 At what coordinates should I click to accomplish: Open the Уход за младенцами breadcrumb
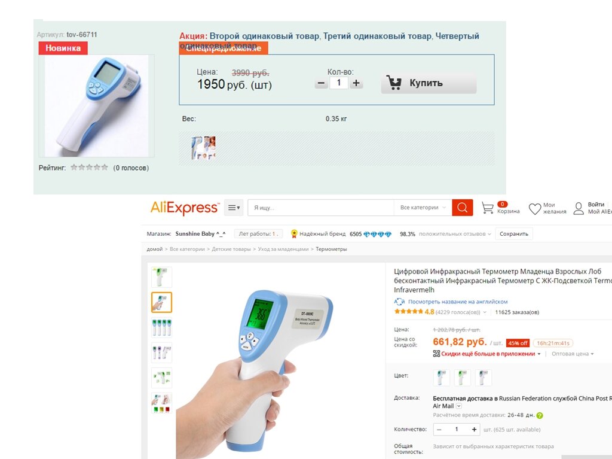coord(283,249)
